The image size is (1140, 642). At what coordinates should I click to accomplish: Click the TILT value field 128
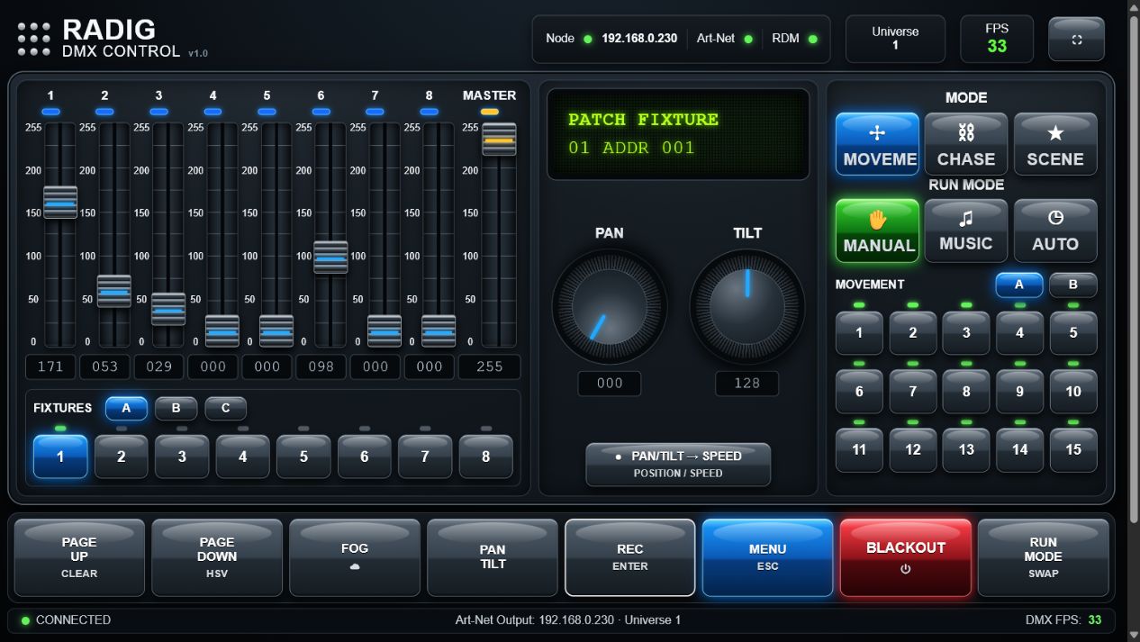pyautogui.click(x=747, y=383)
